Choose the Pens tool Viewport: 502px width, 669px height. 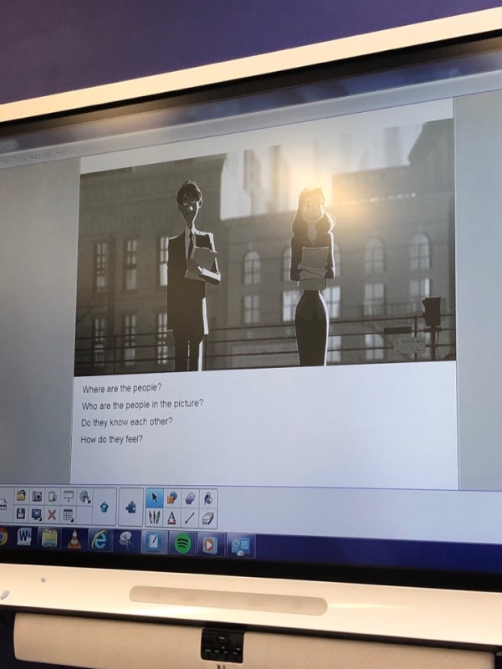(x=154, y=518)
